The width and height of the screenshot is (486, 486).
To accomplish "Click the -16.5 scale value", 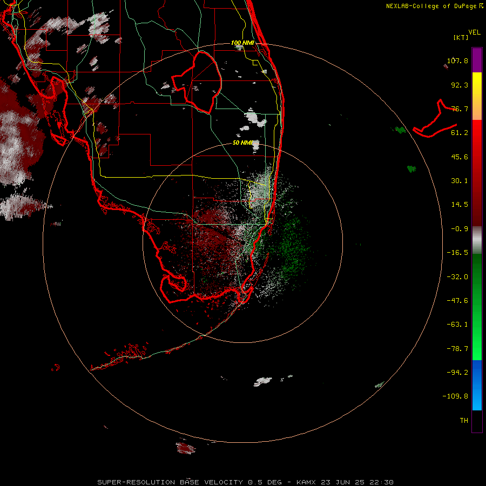I will coord(457,253).
